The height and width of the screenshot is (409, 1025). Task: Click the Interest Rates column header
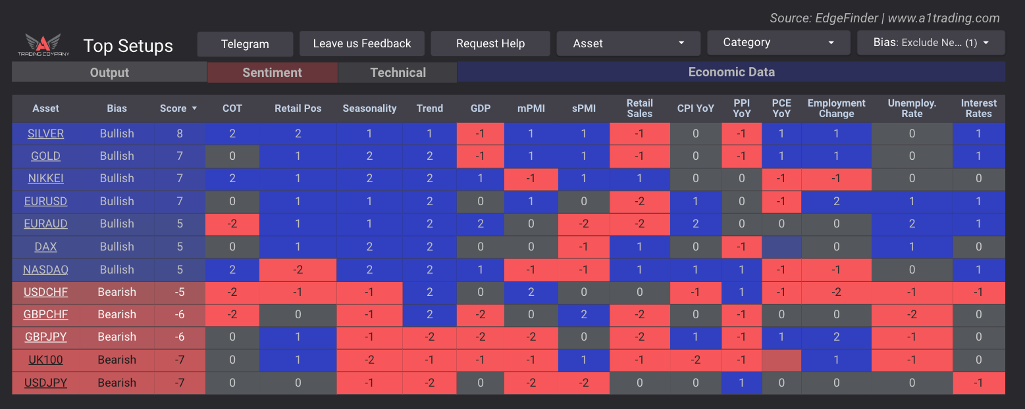[x=978, y=108]
